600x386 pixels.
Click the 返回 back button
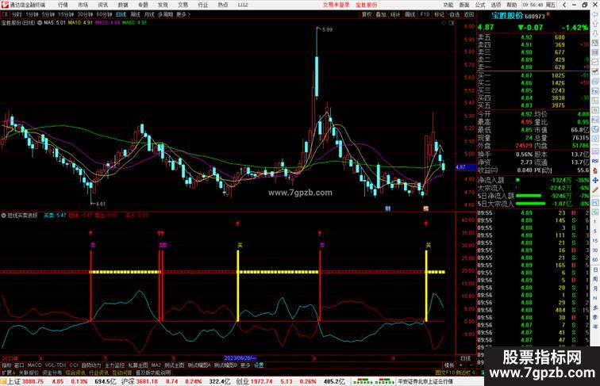[x=469, y=14]
